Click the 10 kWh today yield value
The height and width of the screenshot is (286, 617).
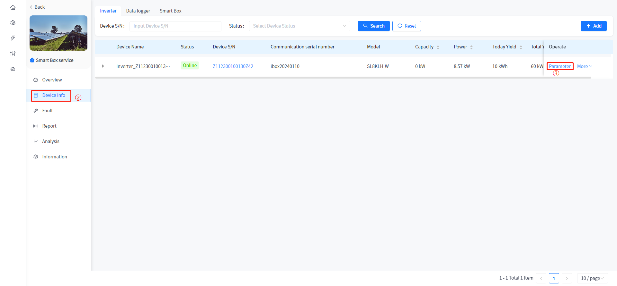pos(500,66)
